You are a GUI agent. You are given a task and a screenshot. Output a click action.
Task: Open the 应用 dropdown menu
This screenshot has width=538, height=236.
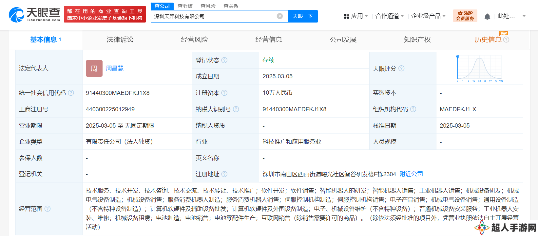(356, 16)
